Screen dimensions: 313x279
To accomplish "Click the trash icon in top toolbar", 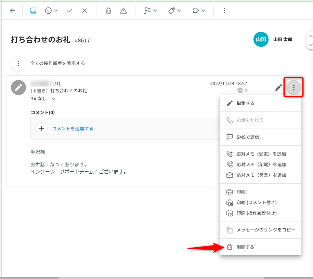I will pyautogui.click(x=108, y=11).
